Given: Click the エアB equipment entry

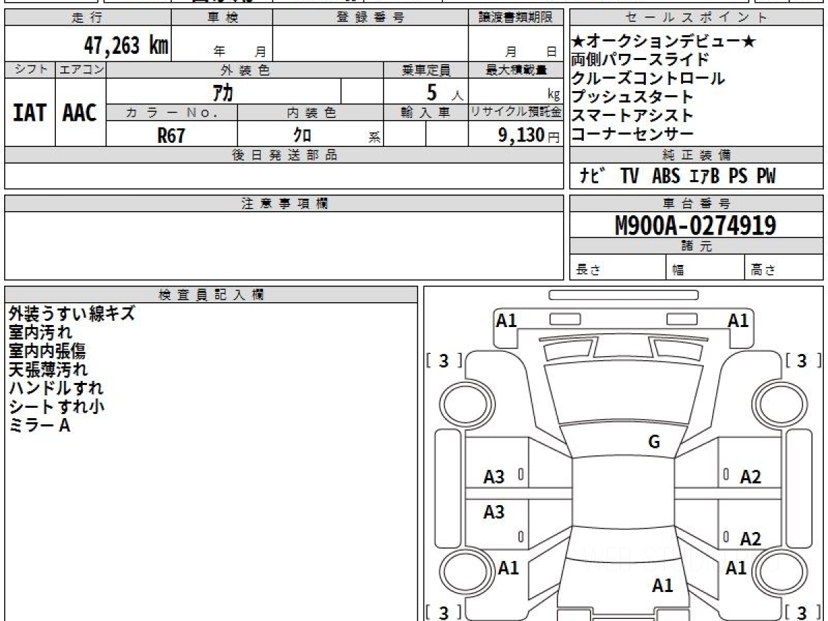Looking at the screenshot, I should [704, 177].
